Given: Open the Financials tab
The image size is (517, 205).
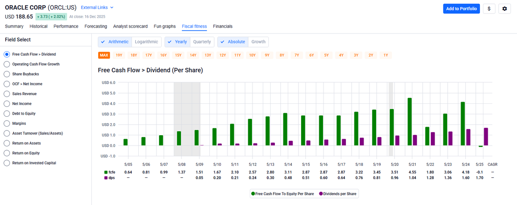Looking at the screenshot, I should pos(223,26).
